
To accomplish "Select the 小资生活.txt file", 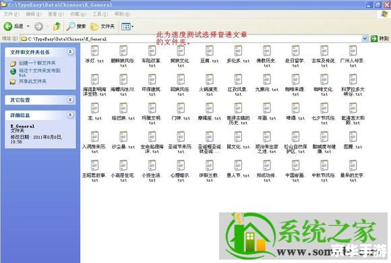I will coord(152,171).
